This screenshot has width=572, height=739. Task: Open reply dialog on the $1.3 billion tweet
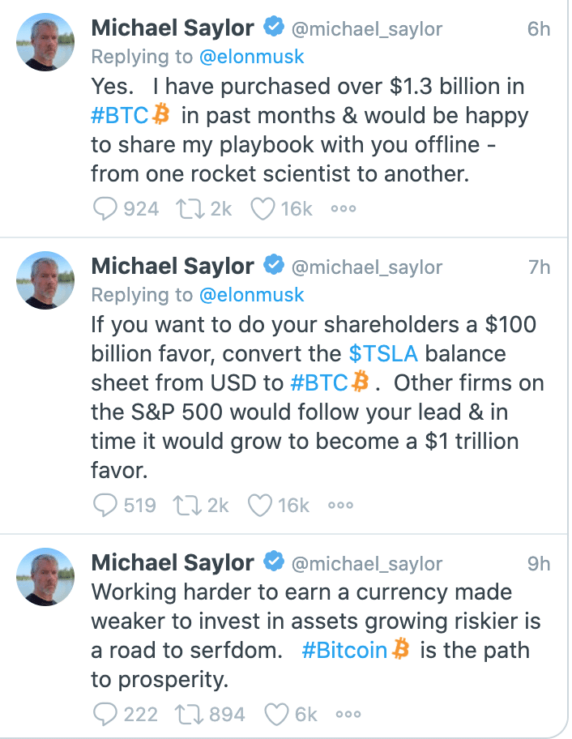tap(105, 208)
